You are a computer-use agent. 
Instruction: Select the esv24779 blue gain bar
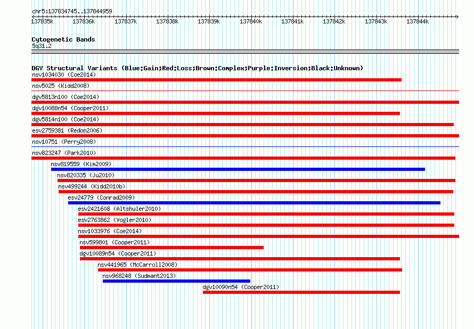254,203
